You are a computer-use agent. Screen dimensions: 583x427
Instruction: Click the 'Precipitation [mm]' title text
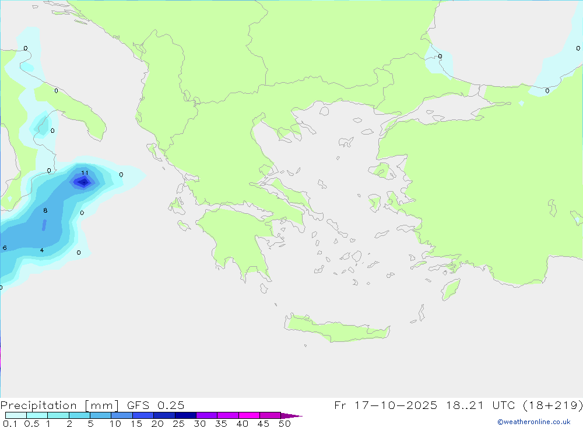[59, 405]
